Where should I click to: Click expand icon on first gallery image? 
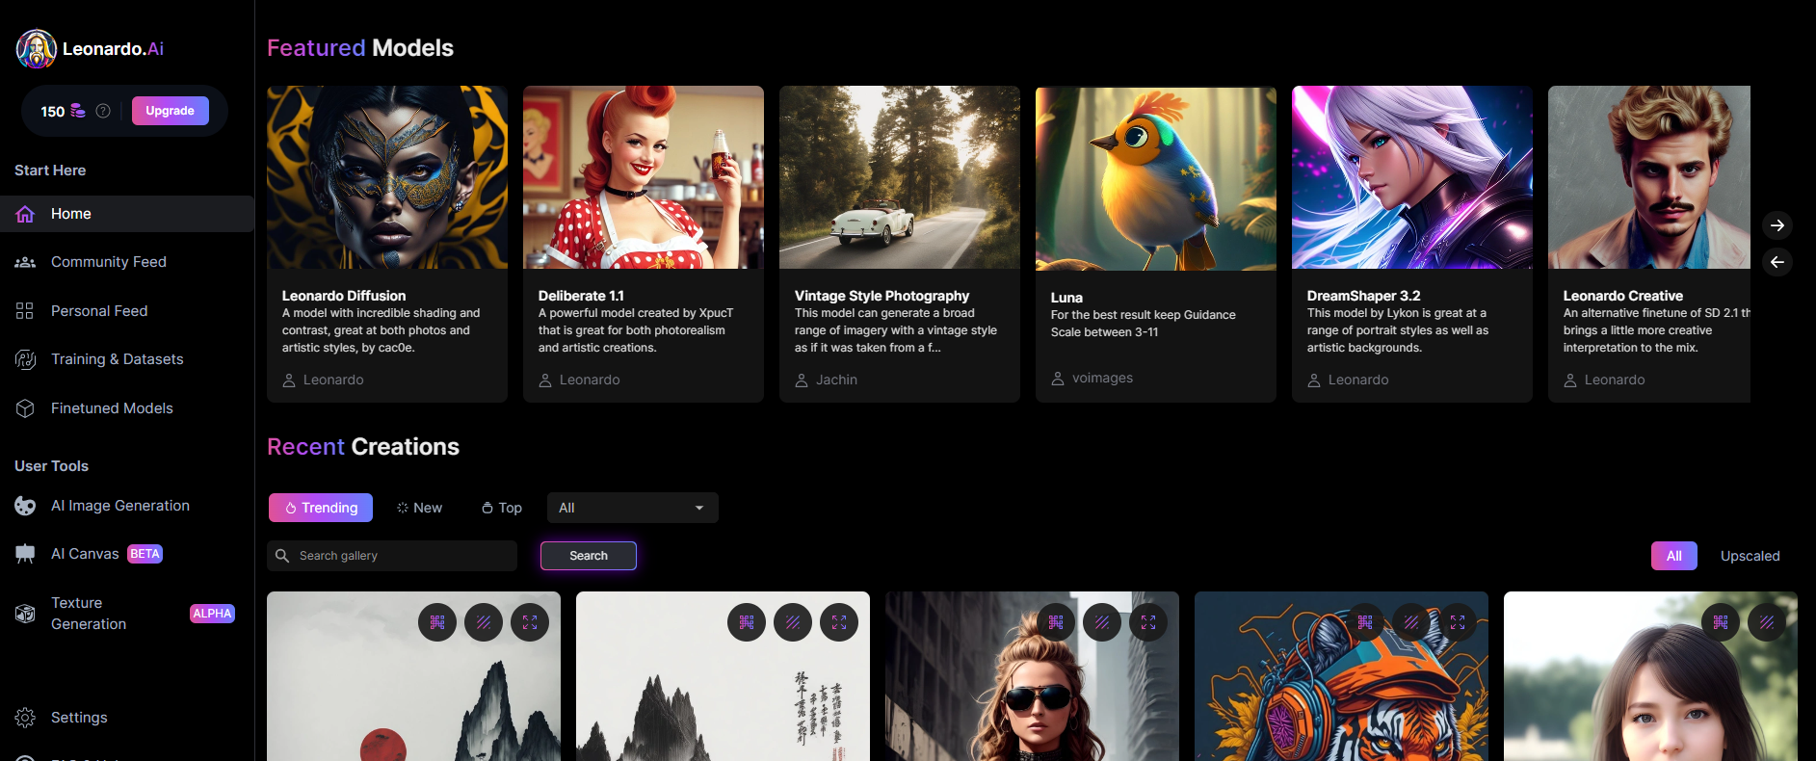click(x=530, y=622)
